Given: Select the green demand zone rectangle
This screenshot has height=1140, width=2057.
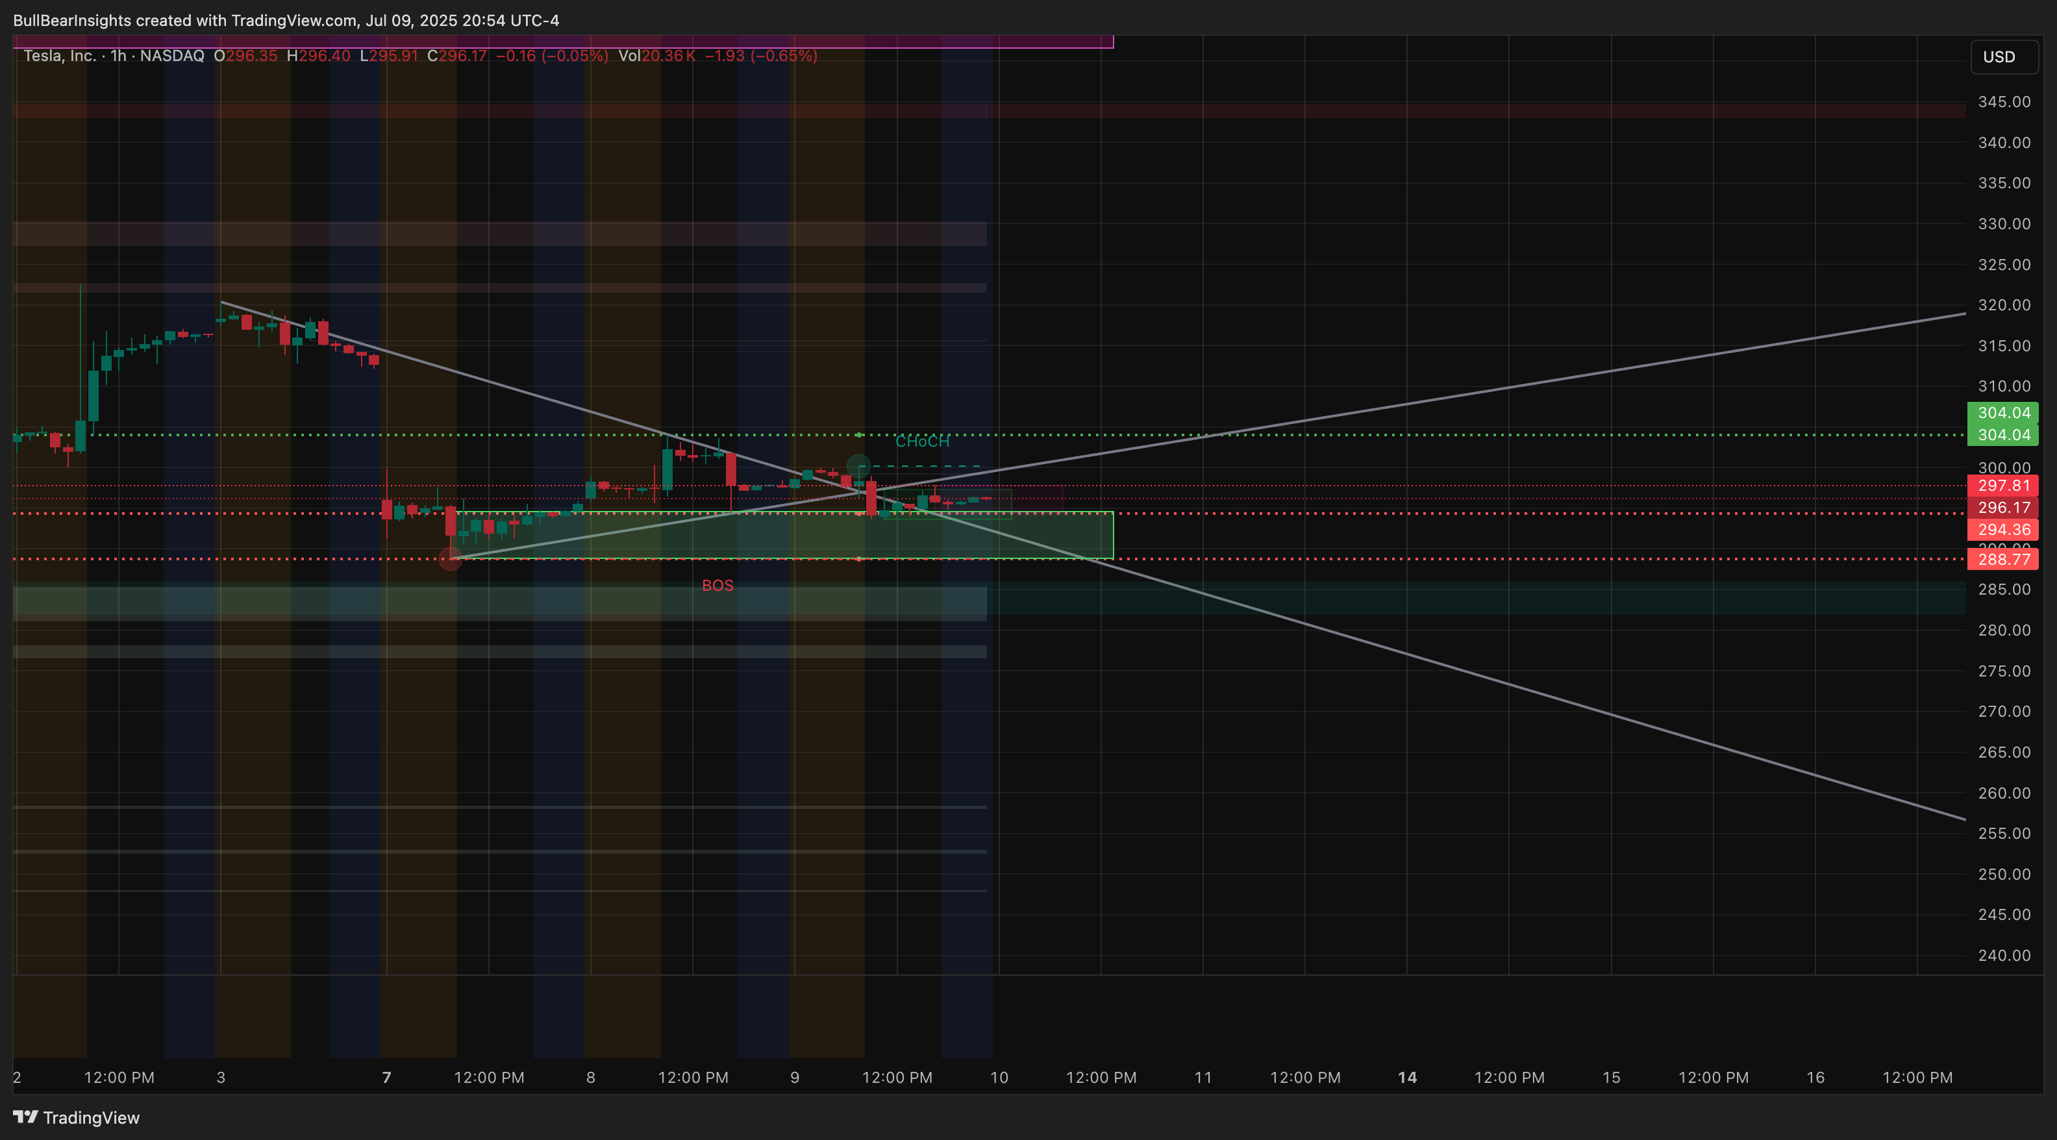Looking at the screenshot, I should coord(782,536).
